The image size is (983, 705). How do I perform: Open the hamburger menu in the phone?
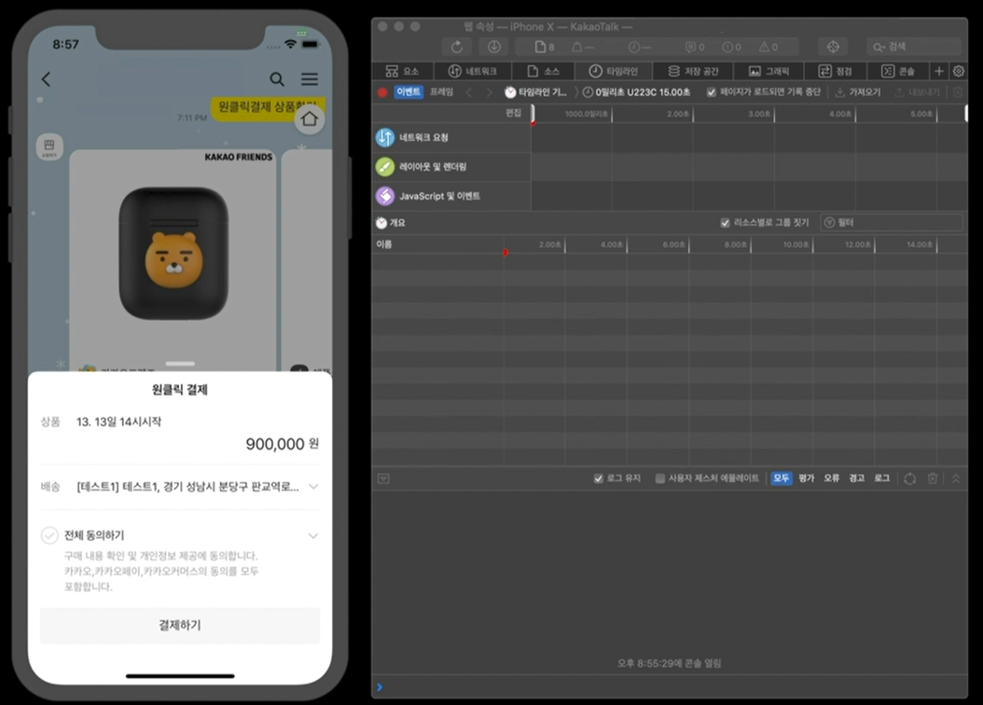[310, 79]
